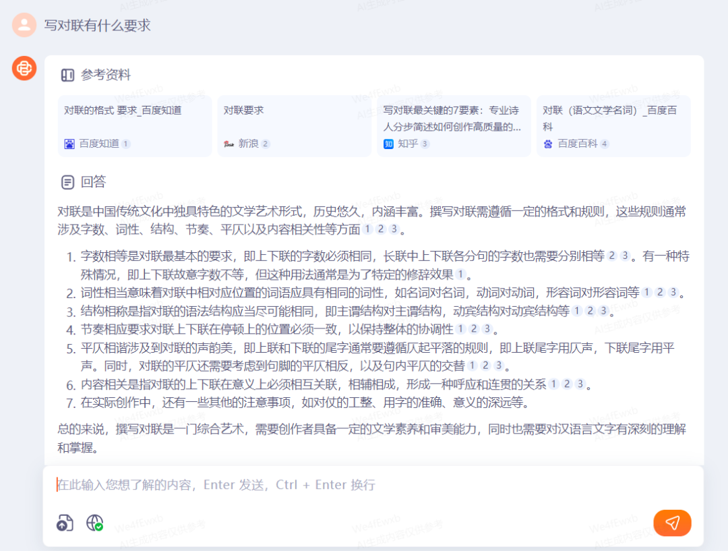
Task: Click citation badge 4 beside 百度百科
Action: point(604,144)
